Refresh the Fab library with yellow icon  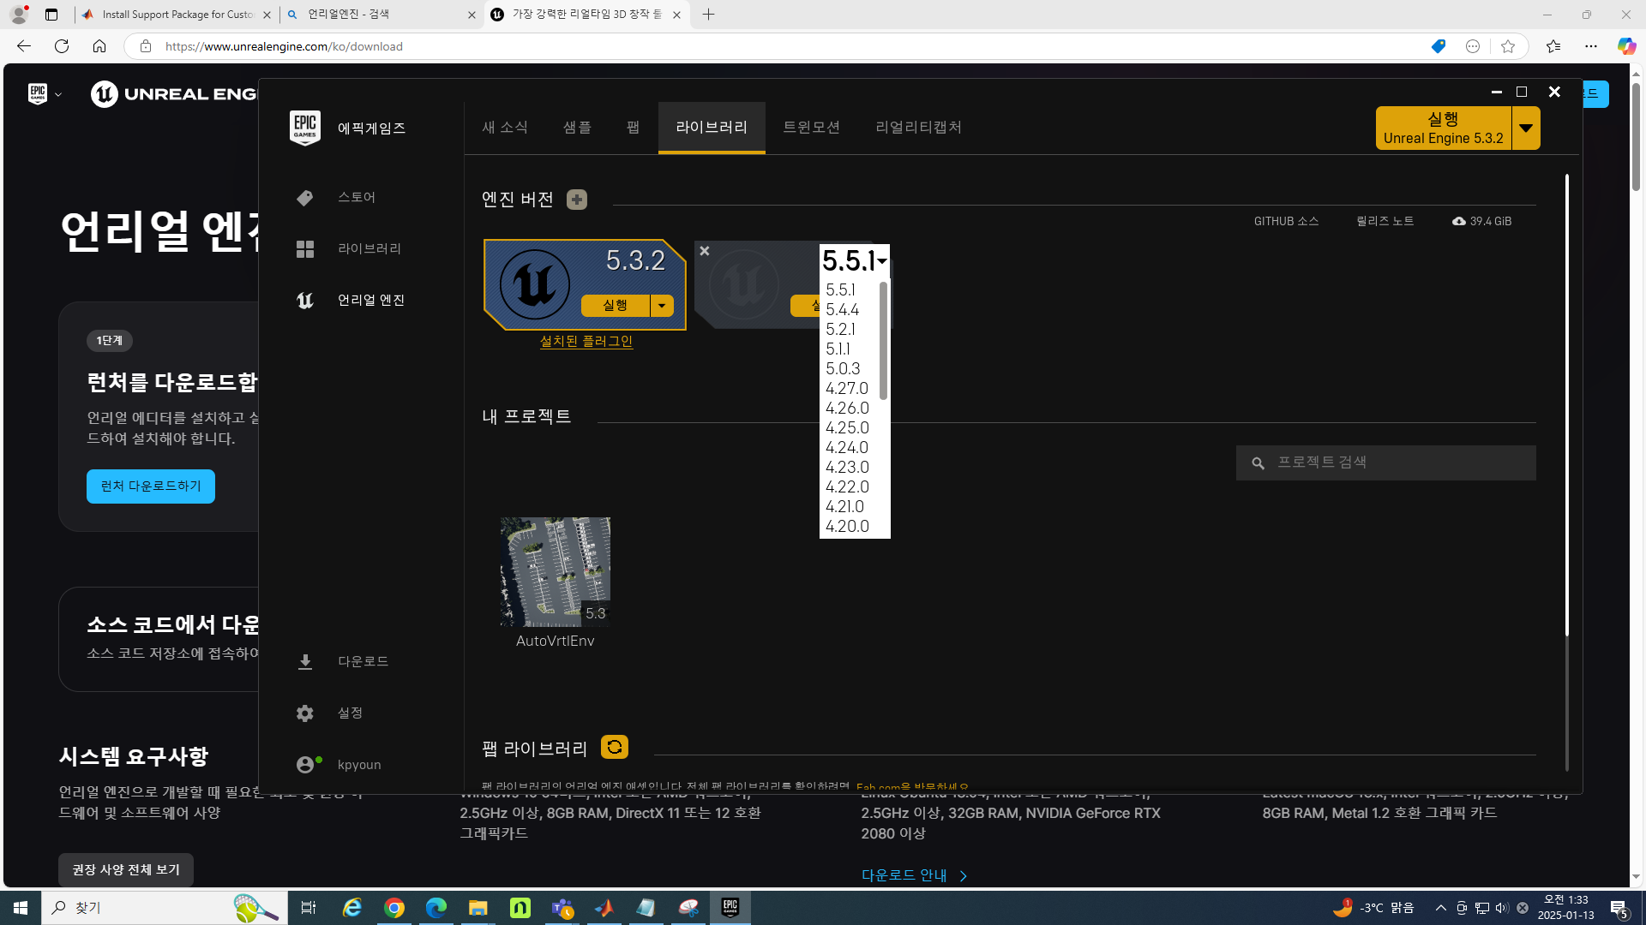click(614, 747)
